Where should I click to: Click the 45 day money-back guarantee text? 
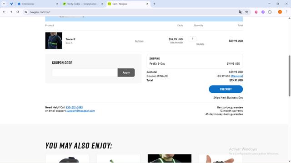click(224, 114)
